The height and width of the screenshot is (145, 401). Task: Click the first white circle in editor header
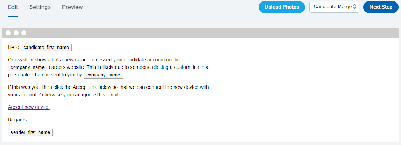(8, 33)
